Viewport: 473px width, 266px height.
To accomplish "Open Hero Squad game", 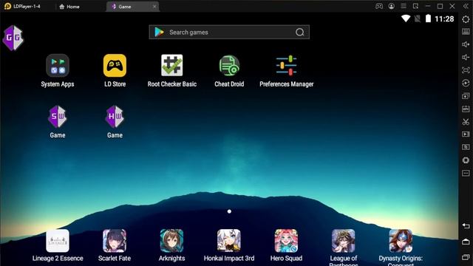I will pos(286,241).
